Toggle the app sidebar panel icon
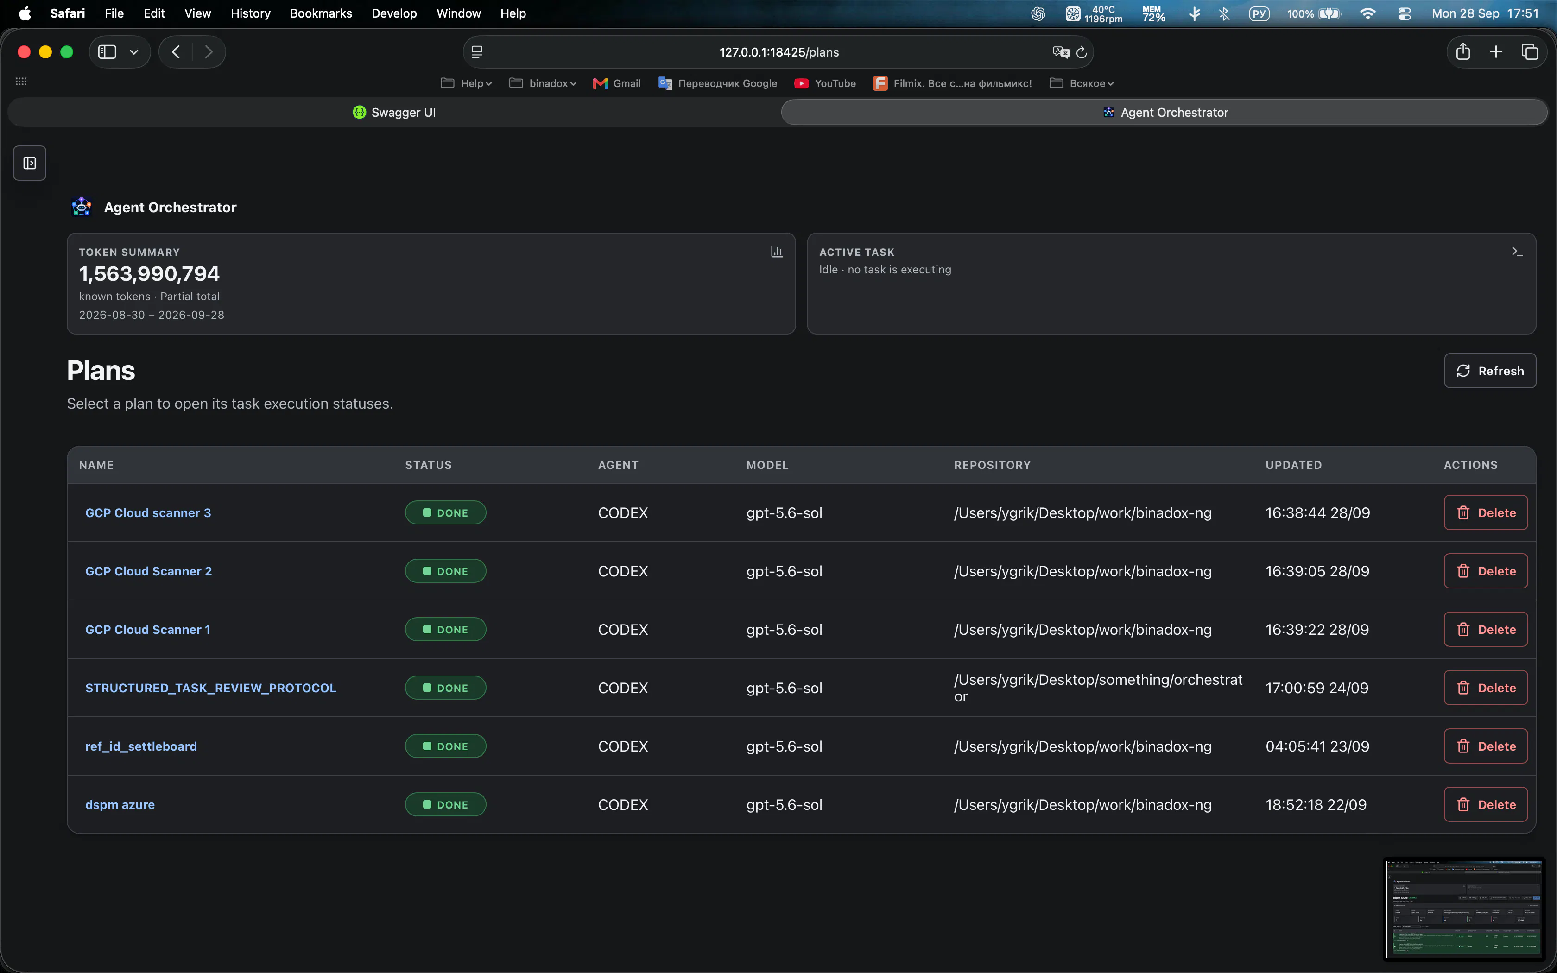This screenshot has width=1557, height=973. tap(30, 163)
